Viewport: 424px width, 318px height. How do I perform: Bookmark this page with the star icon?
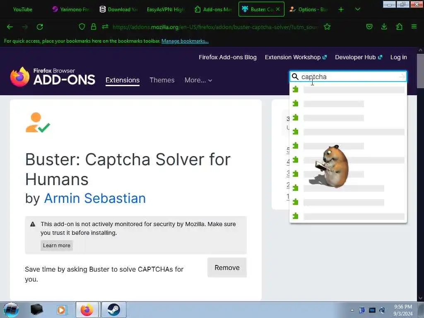point(327,26)
